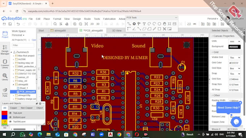Open the Library sidebar panel
The width and height of the screenshot is (246, 138).
tap(5, 77)
